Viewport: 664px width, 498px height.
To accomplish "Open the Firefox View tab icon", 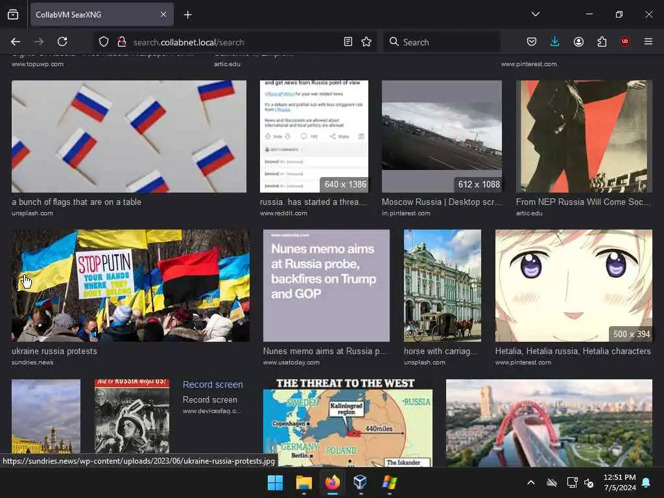I will pos(13,14).
